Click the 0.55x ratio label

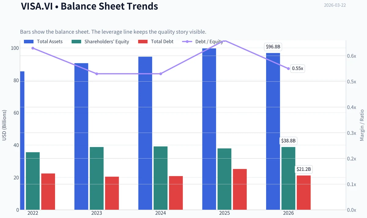298,68
